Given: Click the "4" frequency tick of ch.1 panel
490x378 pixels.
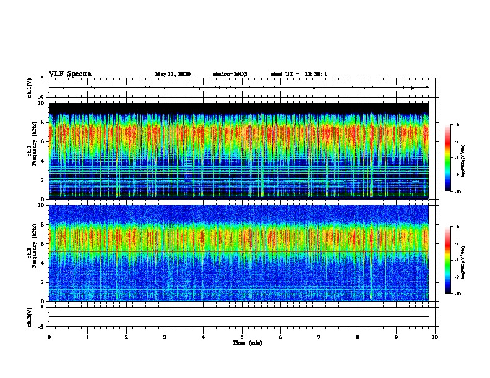Looking at the screenshot, I should point(43,161).
